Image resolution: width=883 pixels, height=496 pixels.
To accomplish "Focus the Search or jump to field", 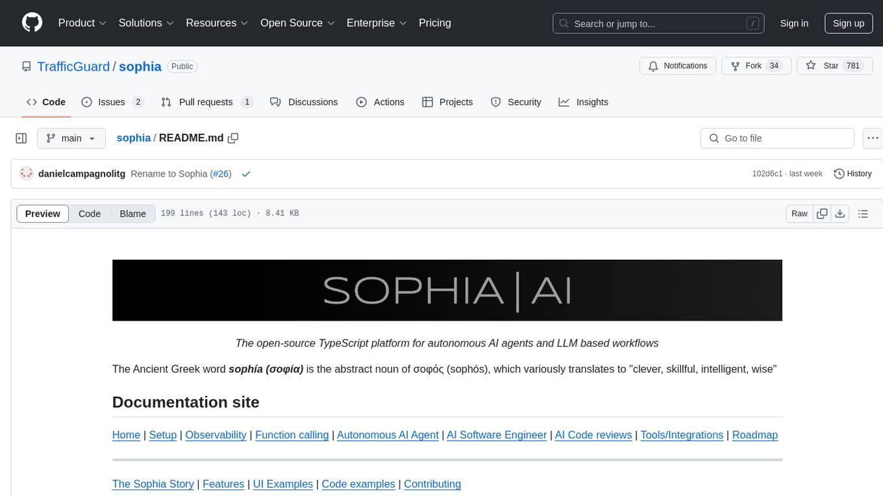I will tap(658, 23).
